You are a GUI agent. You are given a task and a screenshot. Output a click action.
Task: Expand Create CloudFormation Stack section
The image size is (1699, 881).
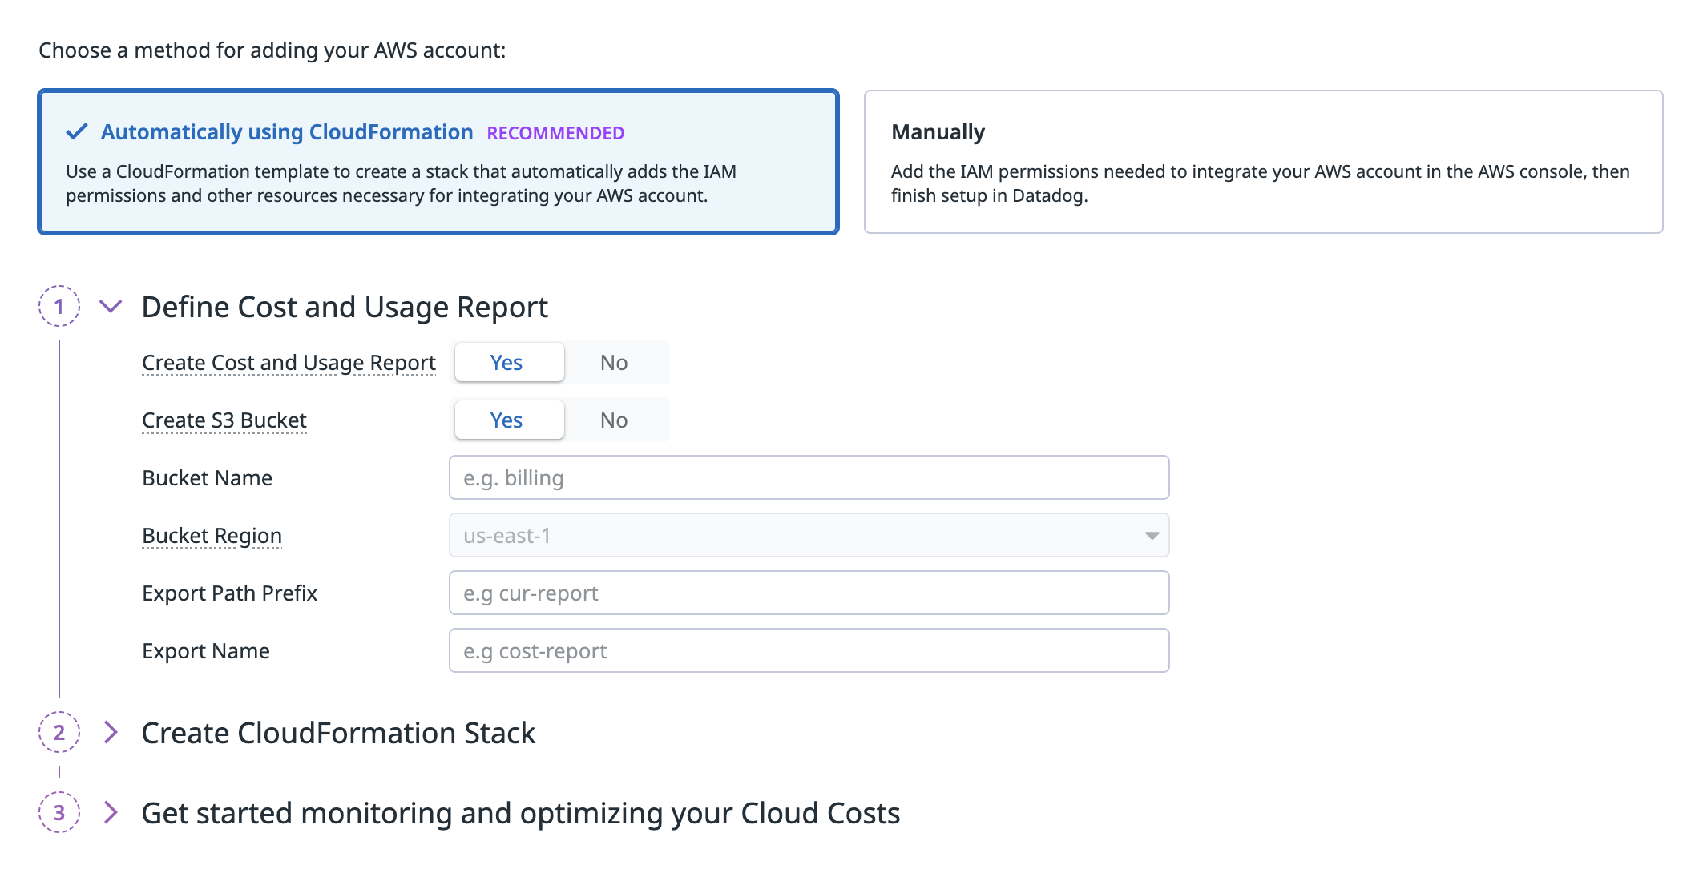(x=111, y=732)
